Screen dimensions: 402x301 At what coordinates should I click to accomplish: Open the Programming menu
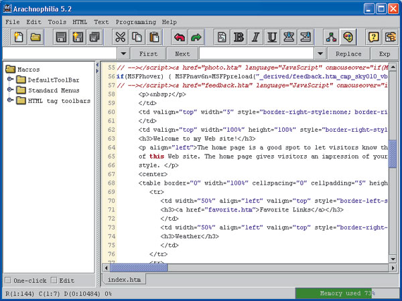[135, 22]
